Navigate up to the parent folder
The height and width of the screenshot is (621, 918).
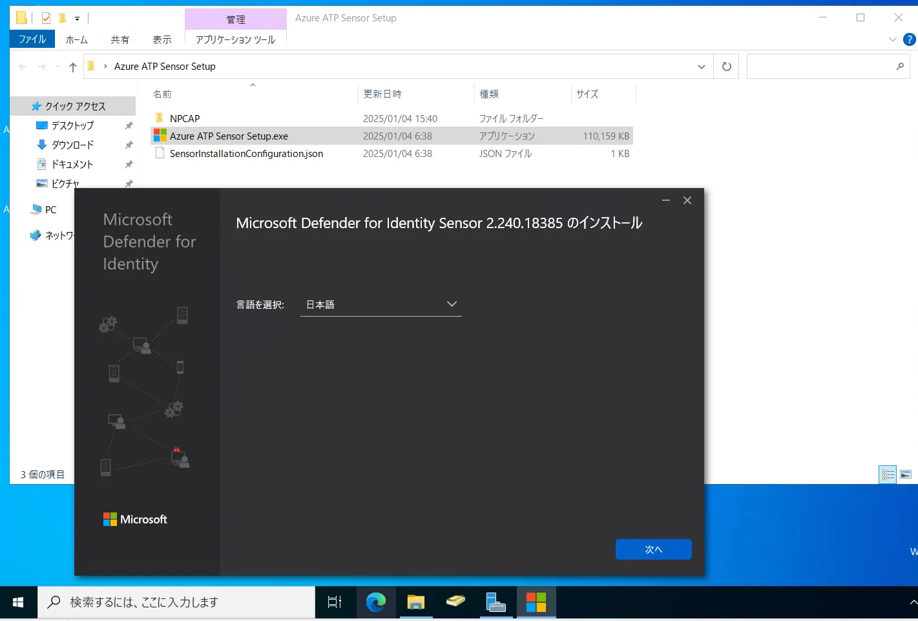(x=72, y=66)
